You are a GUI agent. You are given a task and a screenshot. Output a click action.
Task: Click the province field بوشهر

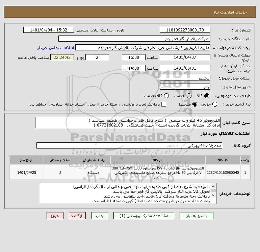(x=185, y=78)
